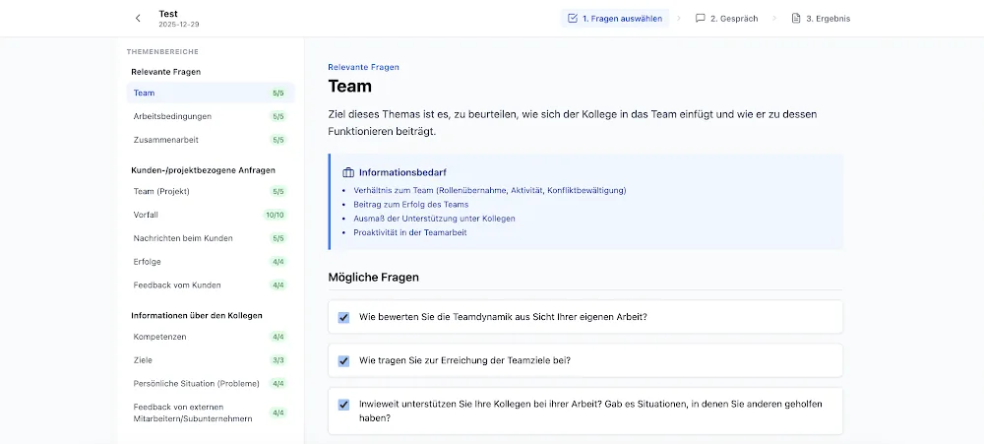Click the Kunden-/projektbezogene Anfragen section header
The height and width of the screenshot is (444, 984).
(203, 170)
